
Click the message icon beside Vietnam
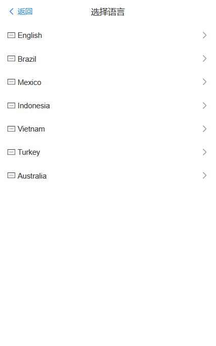coord(11,128)
